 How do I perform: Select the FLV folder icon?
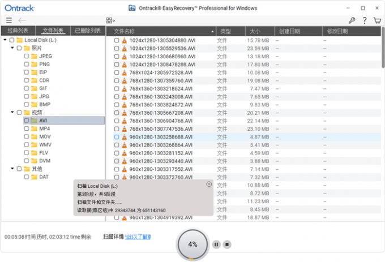[34, 153]
